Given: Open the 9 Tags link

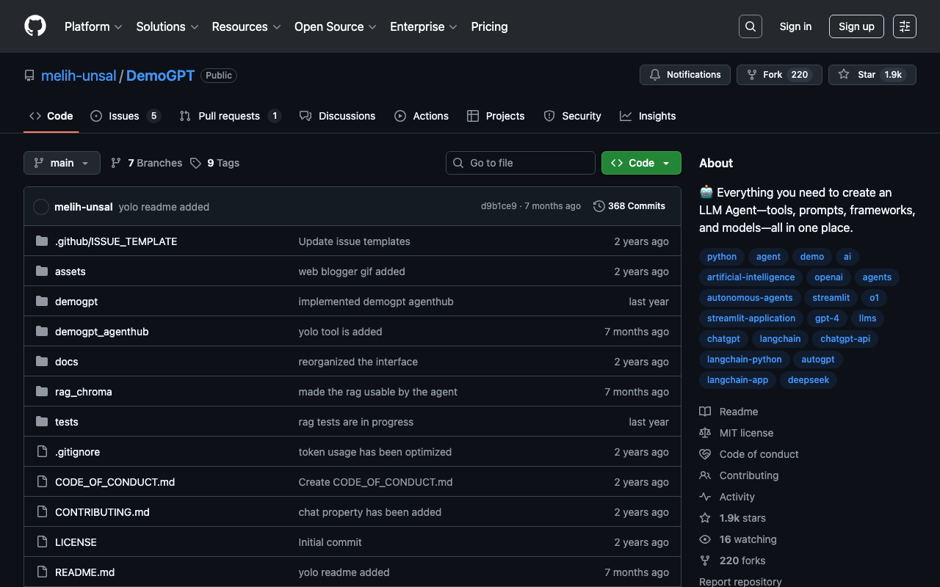Looking at the screenshot, I should click(215, 163).
